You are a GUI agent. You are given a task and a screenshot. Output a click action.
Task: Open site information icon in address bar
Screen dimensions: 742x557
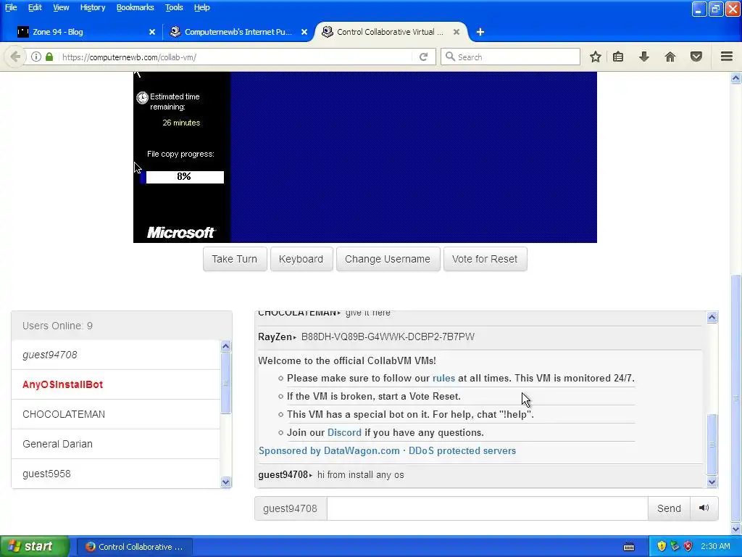tap(36, 57)
